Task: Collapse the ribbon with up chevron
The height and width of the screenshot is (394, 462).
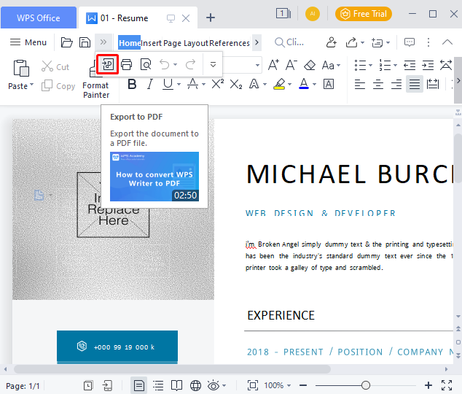Action: [447, 42]
